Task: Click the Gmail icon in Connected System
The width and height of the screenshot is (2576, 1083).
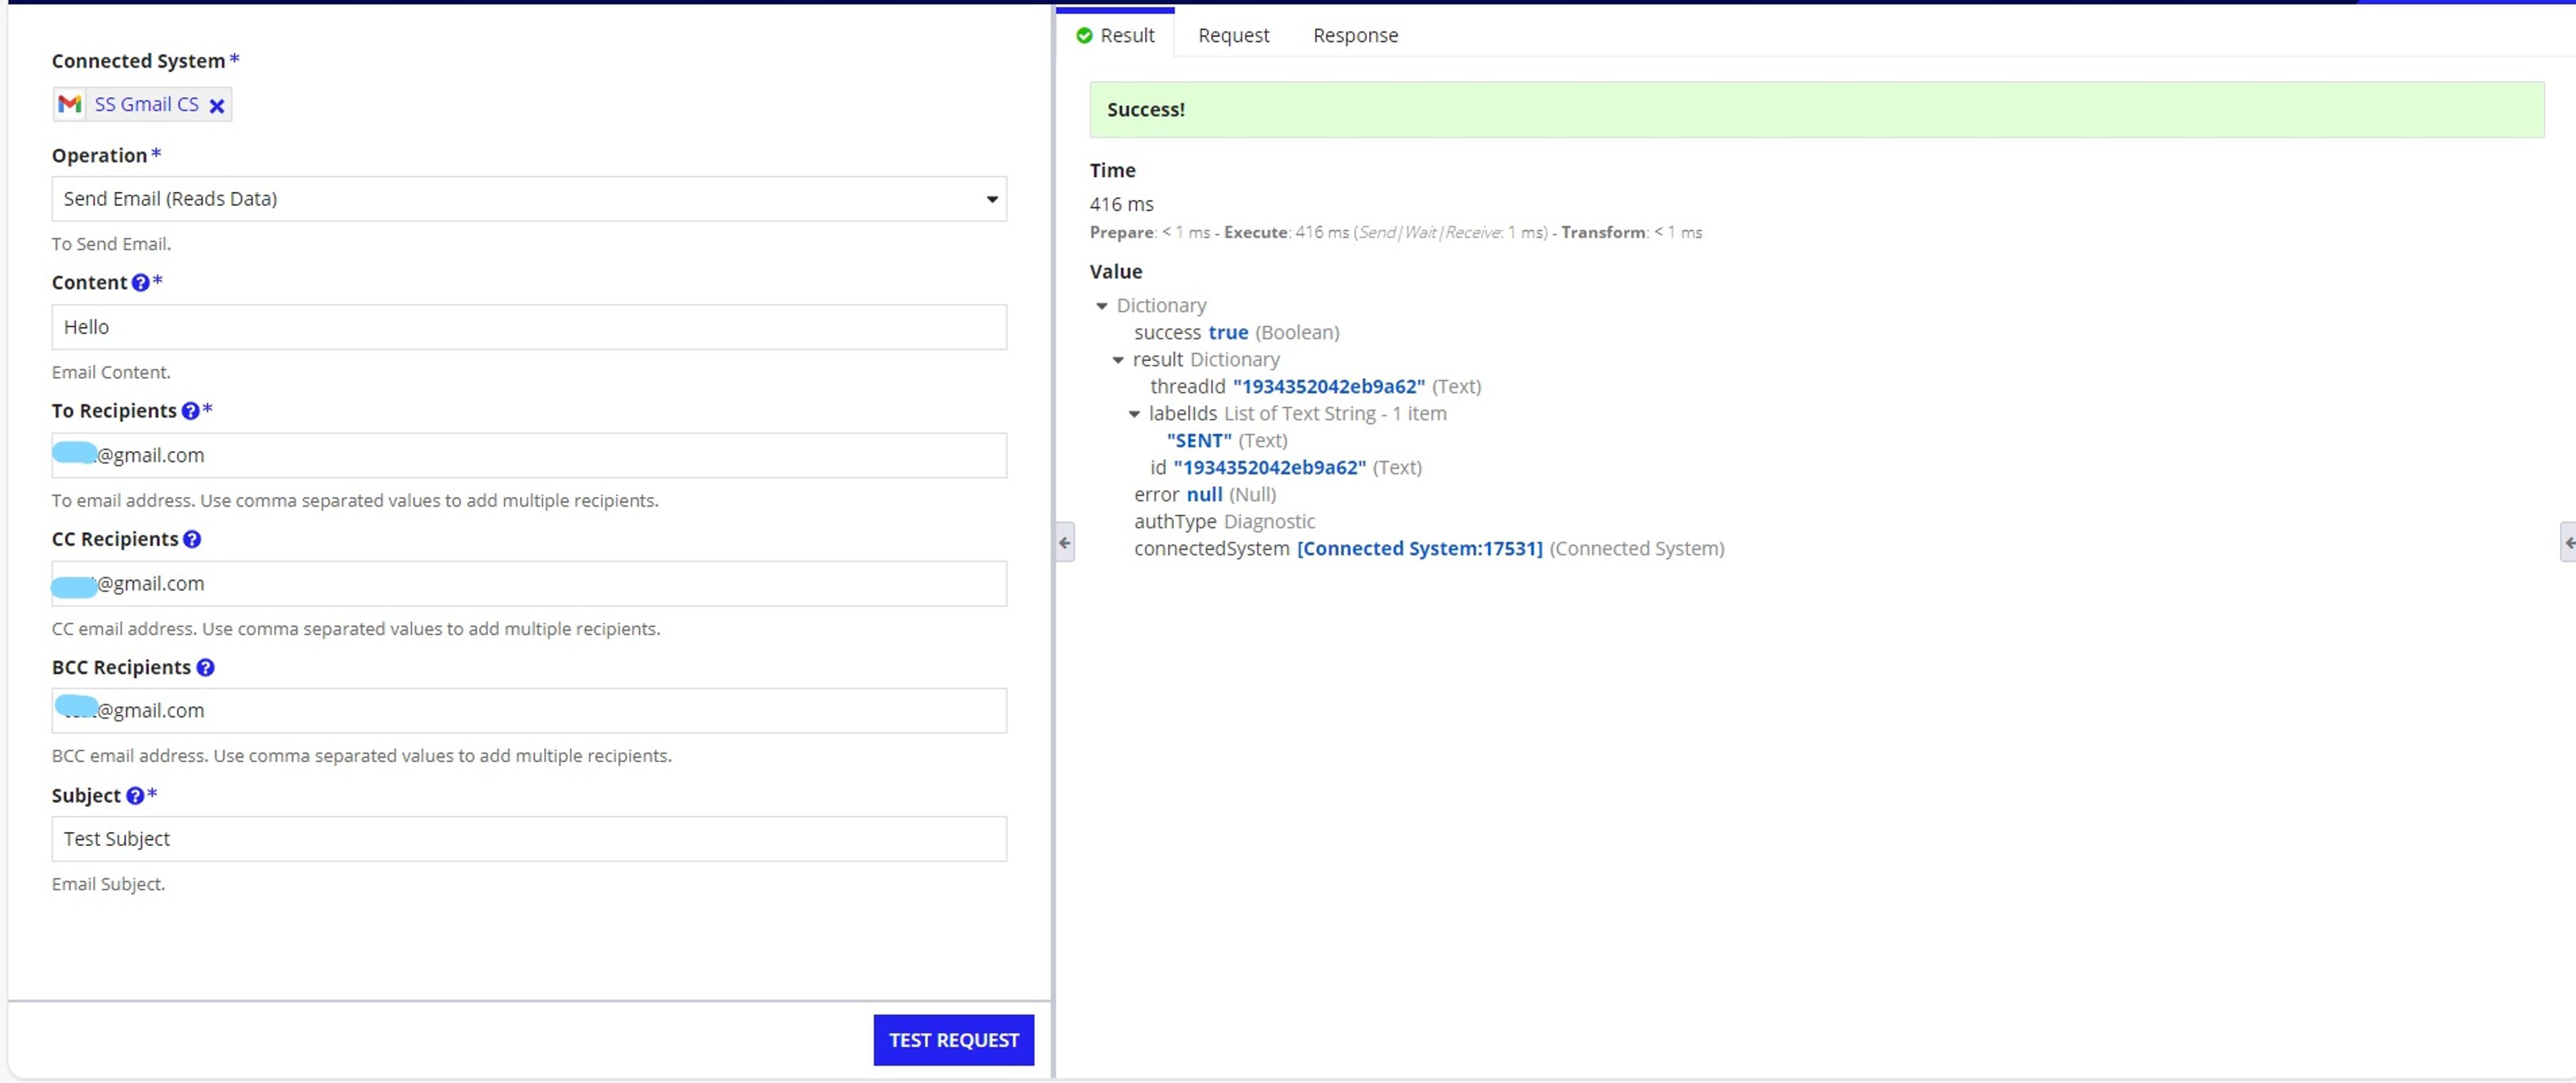Action: click(69, 104)
